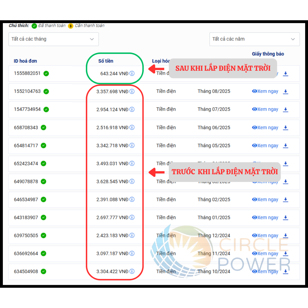Download the Tháng 06/2025 bill notice
308x308 pixels.
(x=285, y=128)
